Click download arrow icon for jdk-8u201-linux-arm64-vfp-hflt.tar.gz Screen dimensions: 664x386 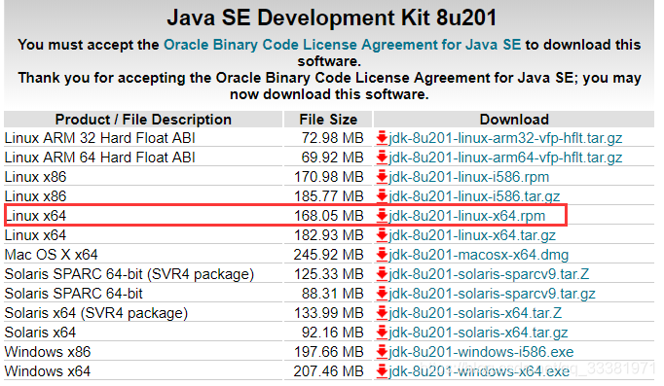382,158
